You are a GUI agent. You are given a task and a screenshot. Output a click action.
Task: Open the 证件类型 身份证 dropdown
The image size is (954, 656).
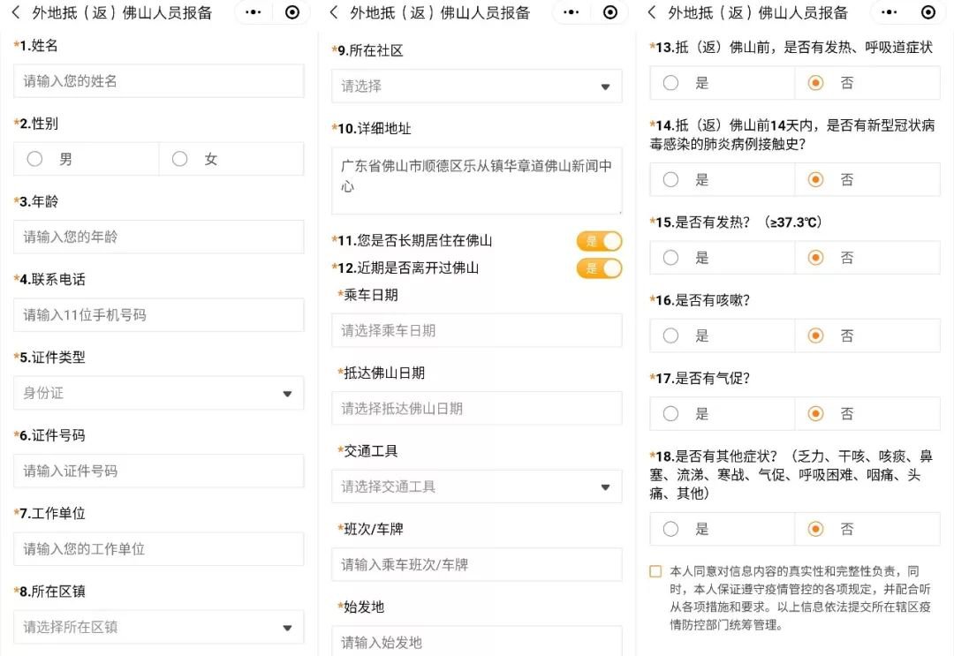(159, 393)
